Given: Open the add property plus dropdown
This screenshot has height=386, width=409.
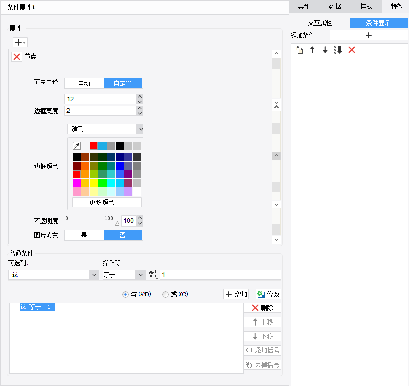Looking at the screenshot, I should (x=20, y=42).
